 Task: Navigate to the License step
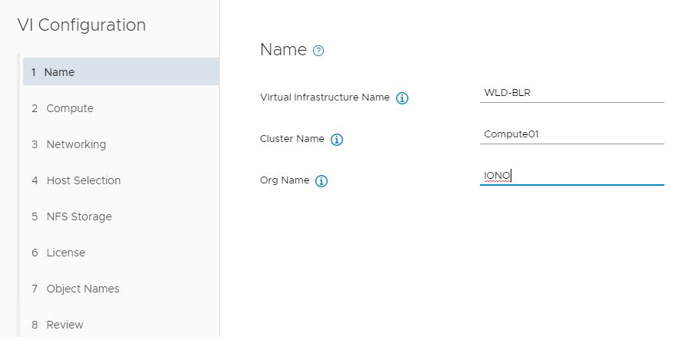pyautogui.click(x=65, y=253)
